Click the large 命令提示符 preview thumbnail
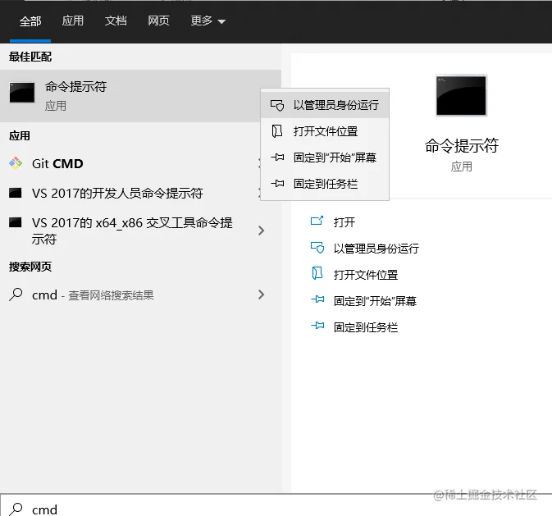The height and width of the screenshot is (516, 552). click(461, 95)
